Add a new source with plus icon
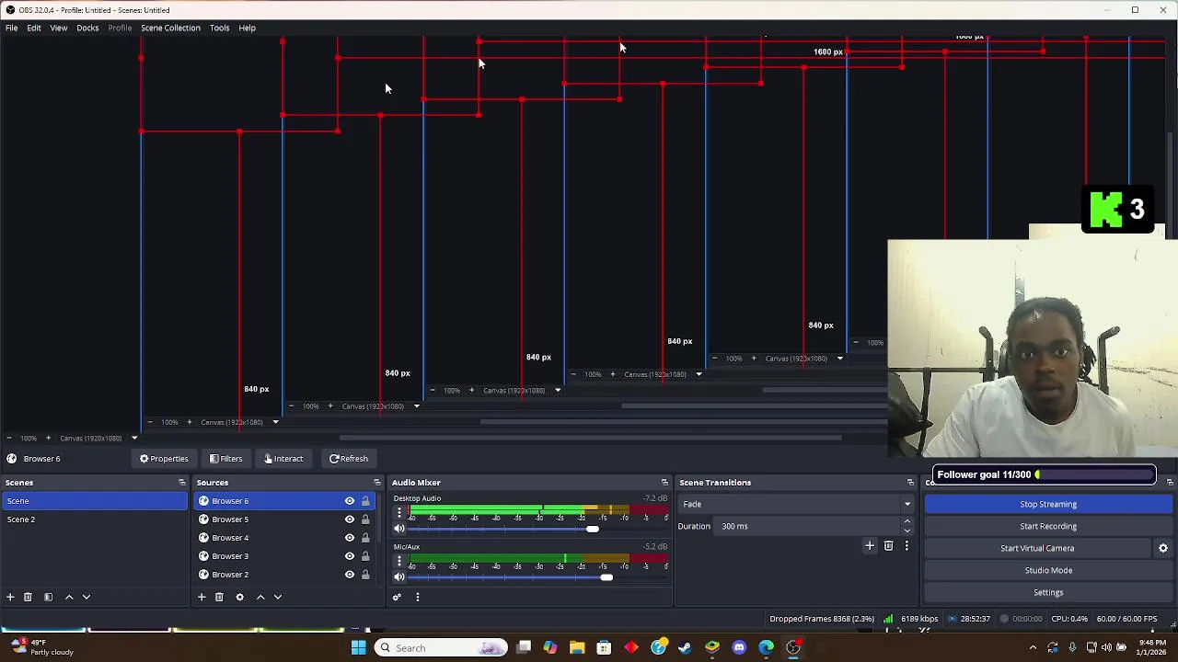The width and height of the screenshot is (1178, 662). click(202, 597)
